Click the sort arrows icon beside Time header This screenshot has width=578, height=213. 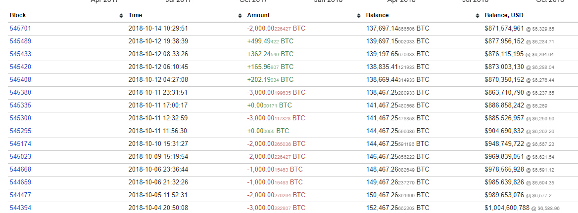click(240, 16)
